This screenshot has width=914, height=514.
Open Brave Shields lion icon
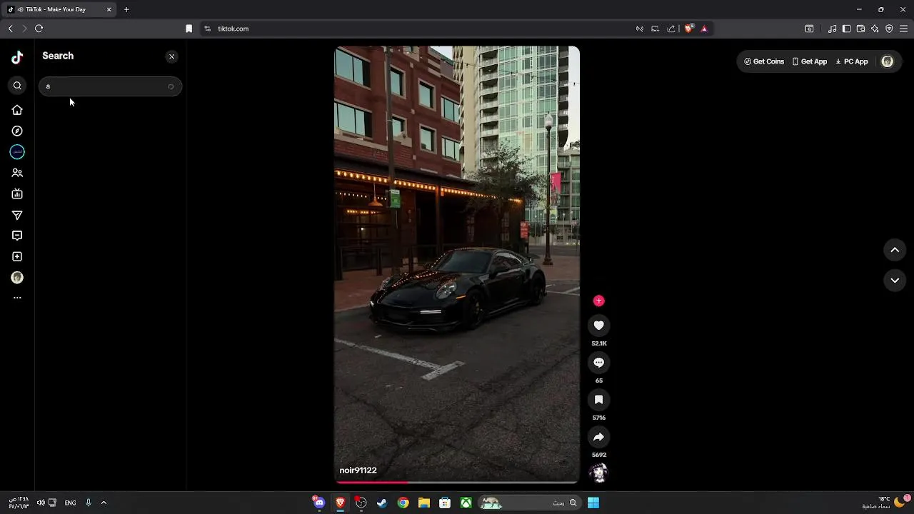(688, 29)
